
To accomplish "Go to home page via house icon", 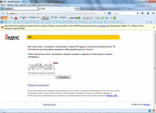I will (x=148, y=13).
